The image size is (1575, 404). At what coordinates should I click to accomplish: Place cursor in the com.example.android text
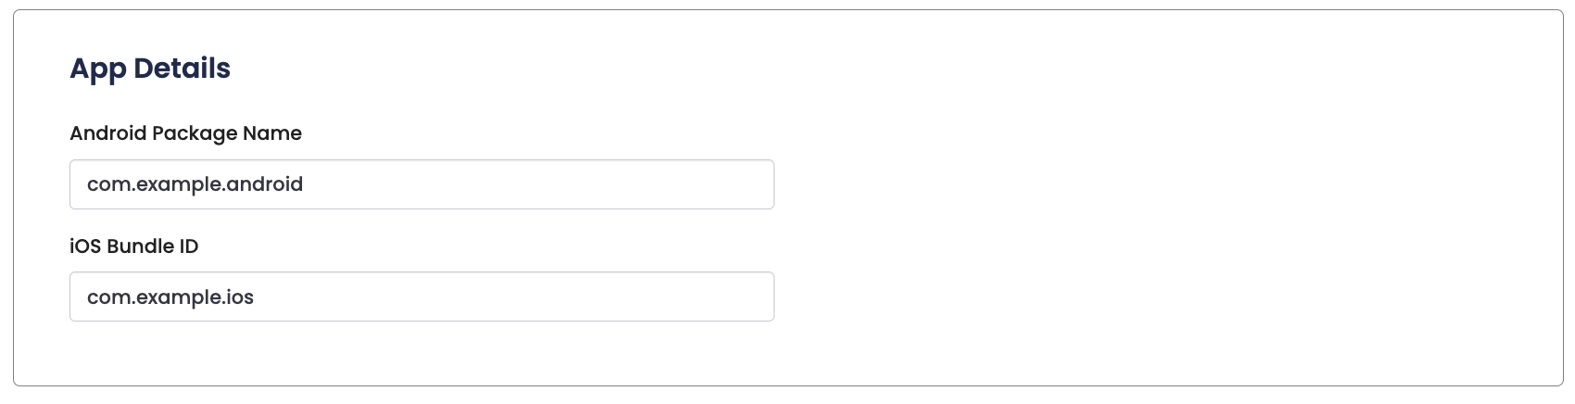[195, 184]
